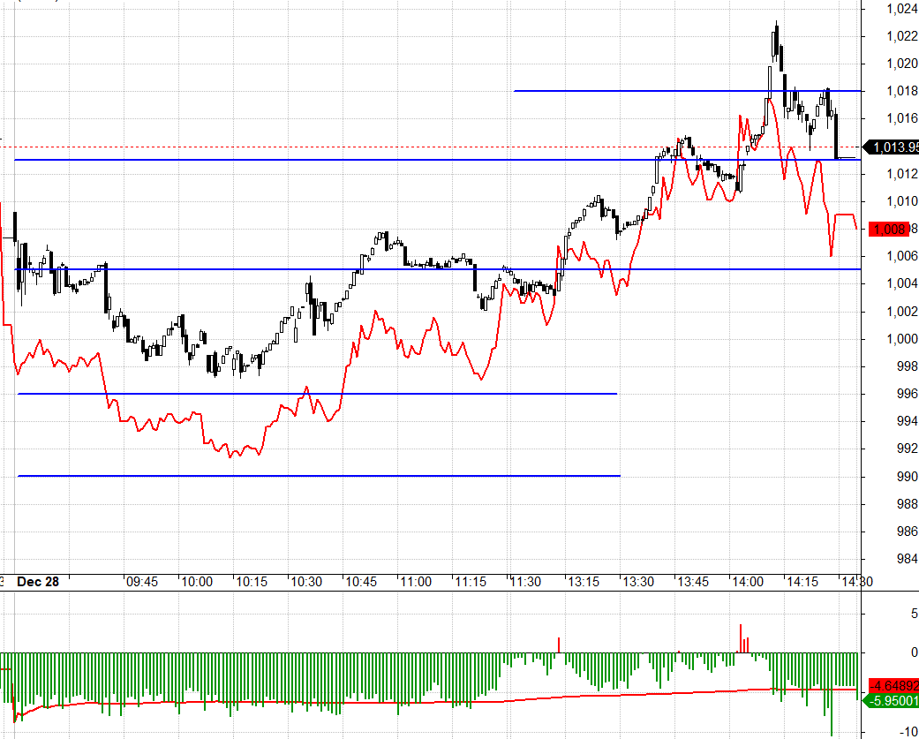Select the 11:30 time label
919x739 pixels.
pyautogui.click(x=526, y=582)
